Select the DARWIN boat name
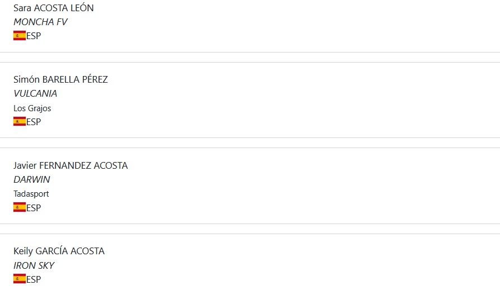Screen dimensions: 500x290 coord(32,179)
